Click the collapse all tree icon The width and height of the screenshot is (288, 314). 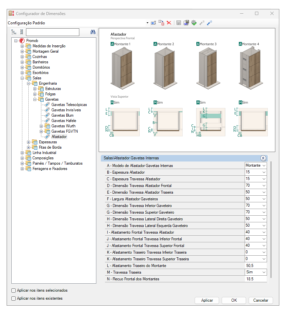tap(21, 32)
